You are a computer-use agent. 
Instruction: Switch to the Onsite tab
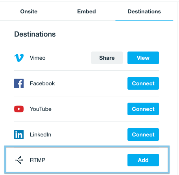(x=29, y=11)
